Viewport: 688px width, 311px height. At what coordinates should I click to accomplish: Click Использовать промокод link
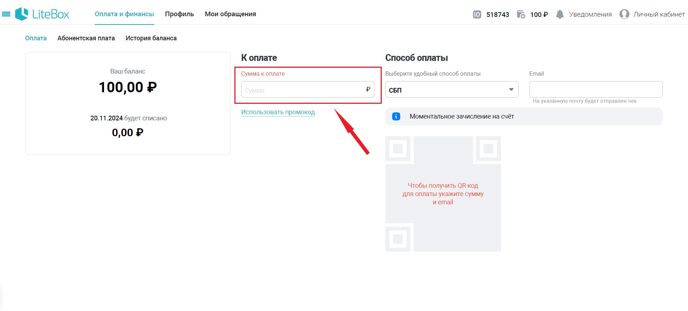click(278, 112)
